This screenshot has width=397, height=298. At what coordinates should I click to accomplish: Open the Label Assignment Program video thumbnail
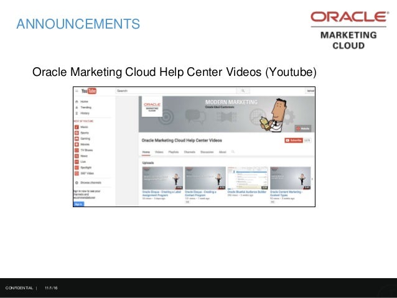(162, 178)
